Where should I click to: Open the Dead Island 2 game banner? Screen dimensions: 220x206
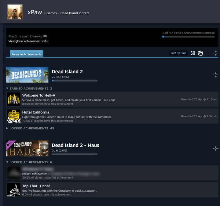27,75
